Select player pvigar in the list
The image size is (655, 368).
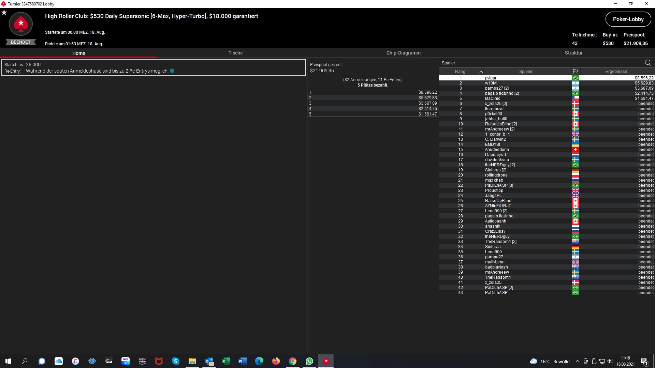click(x=491, y=78)
